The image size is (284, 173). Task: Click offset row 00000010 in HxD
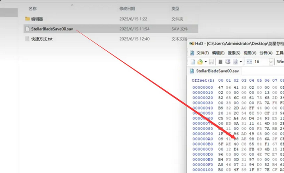[203, 92]
